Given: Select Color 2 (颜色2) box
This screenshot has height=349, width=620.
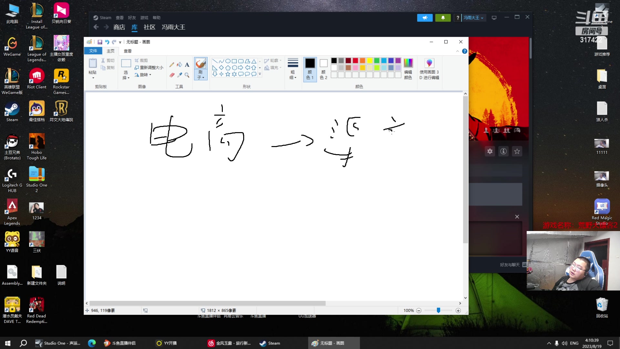Looking at the screenshot, I should (x=323, y=69).
